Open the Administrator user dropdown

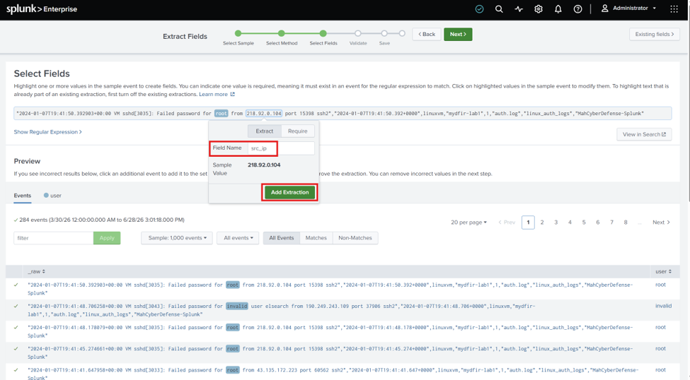[629, 8]
